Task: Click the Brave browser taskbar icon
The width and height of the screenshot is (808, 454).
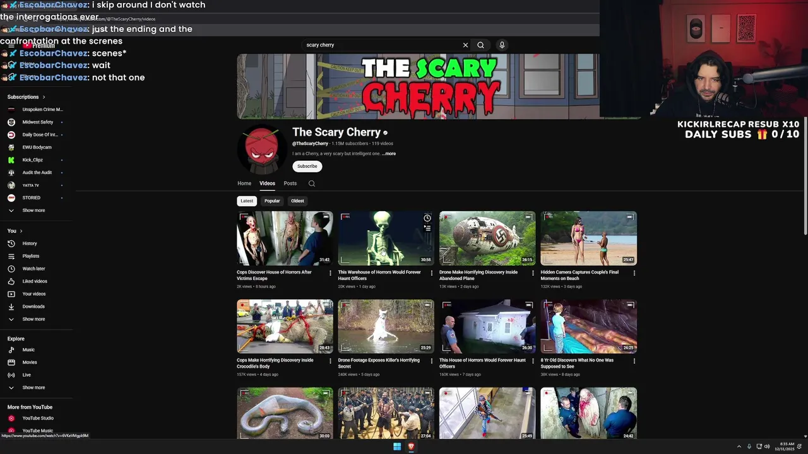Action: pyautogui.click(x=411, y=446)
